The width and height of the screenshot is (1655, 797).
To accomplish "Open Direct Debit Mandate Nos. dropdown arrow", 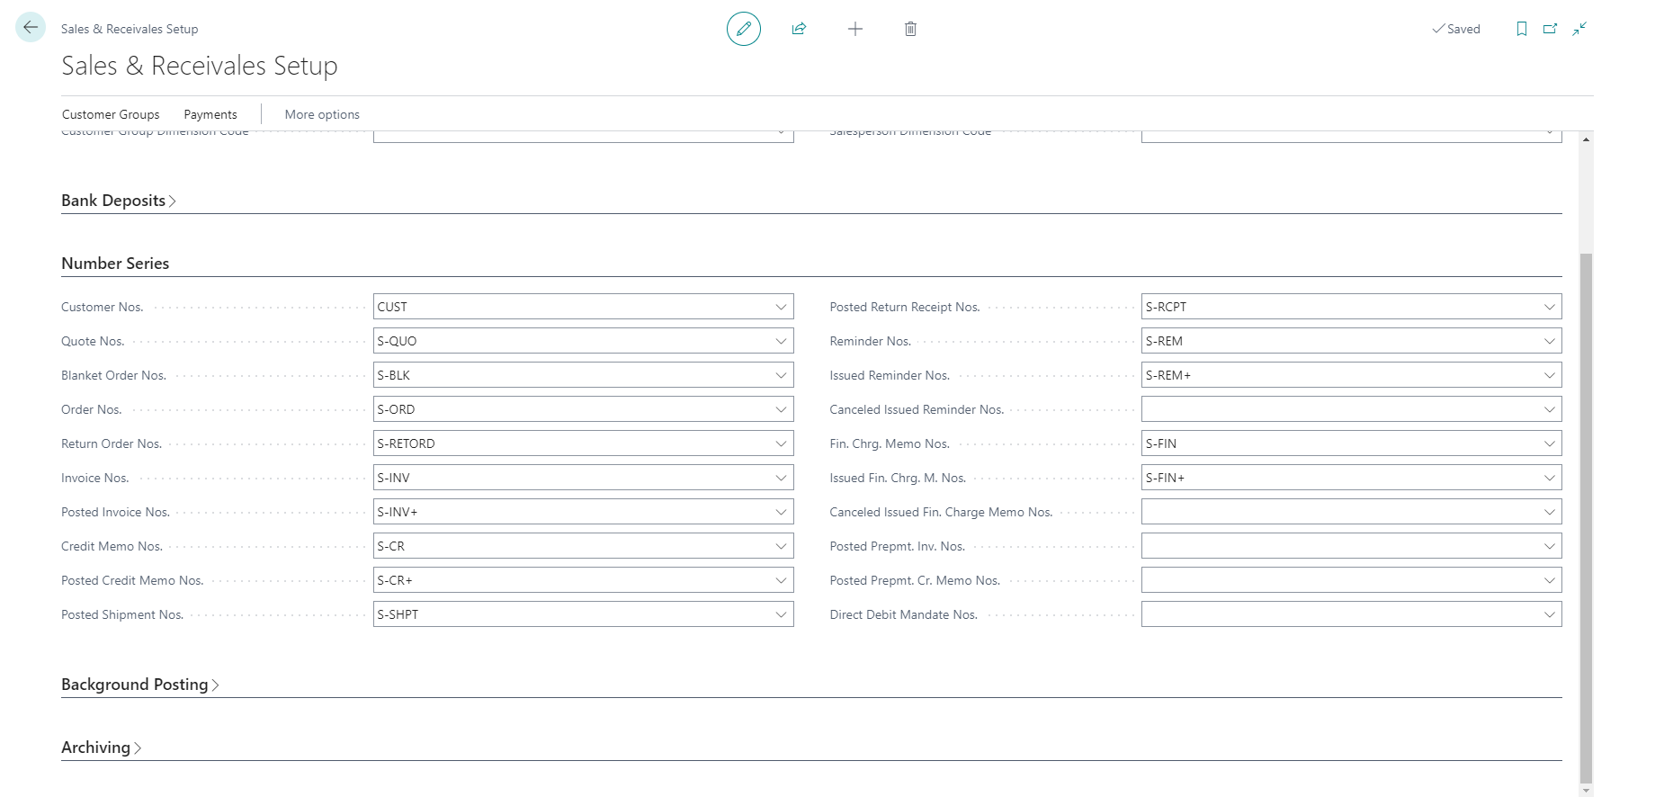I will [1549, 614].
